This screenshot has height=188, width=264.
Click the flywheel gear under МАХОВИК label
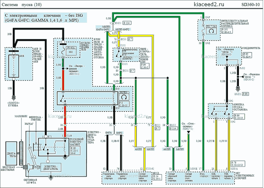pos(21,154)
